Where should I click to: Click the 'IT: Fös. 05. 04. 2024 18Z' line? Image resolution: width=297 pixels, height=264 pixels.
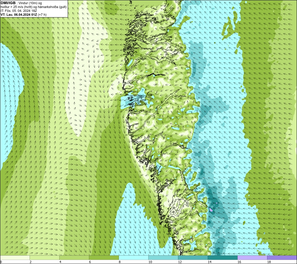[19, 11]
